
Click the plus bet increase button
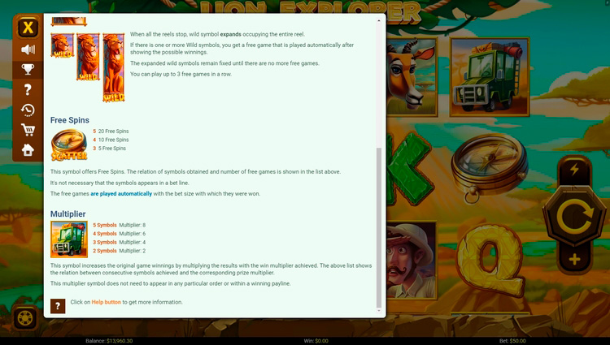tap(576, 260)
